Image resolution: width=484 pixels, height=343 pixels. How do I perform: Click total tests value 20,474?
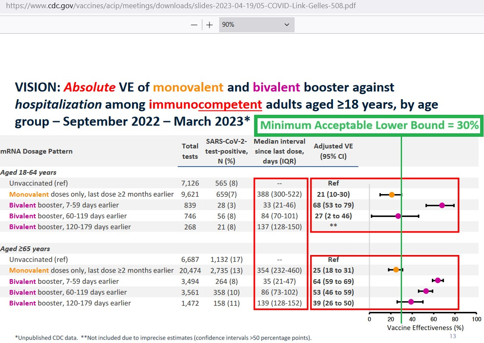coord(190,271)
